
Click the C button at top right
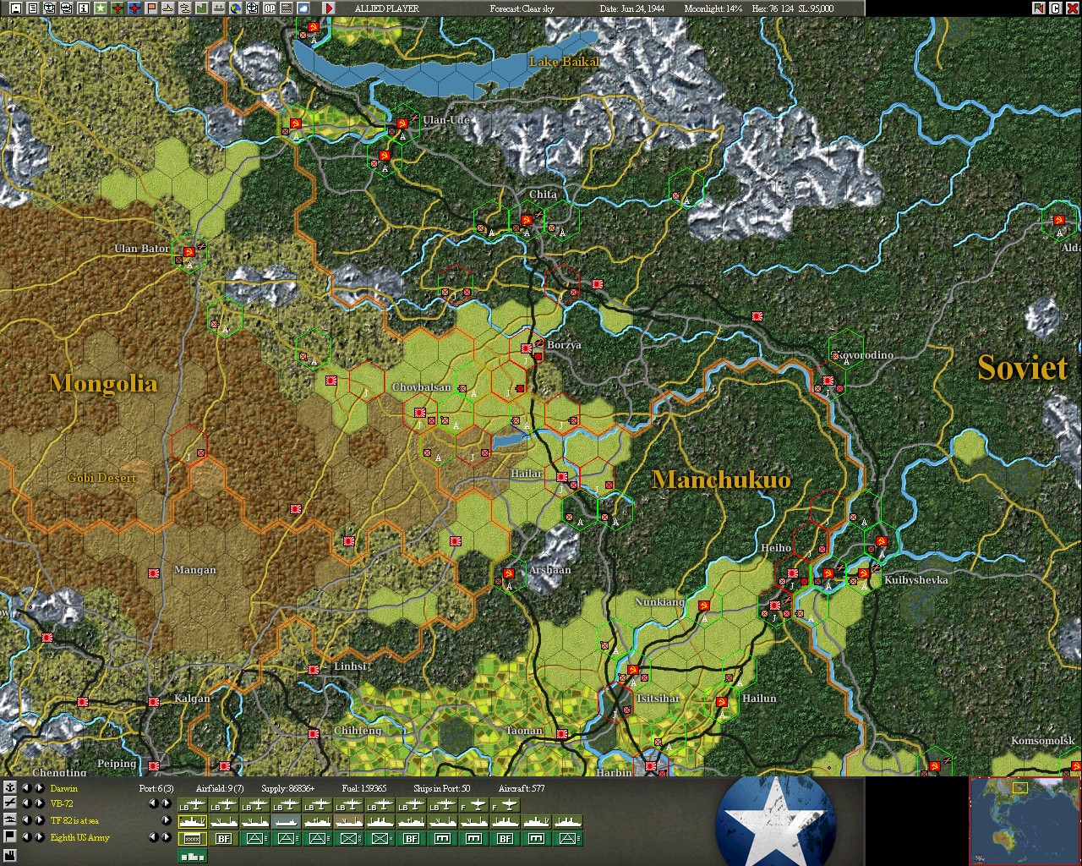pos(1055,8)
